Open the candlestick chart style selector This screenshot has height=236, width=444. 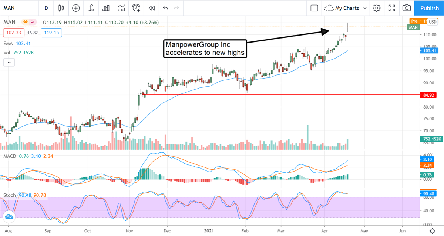point(61,8)
